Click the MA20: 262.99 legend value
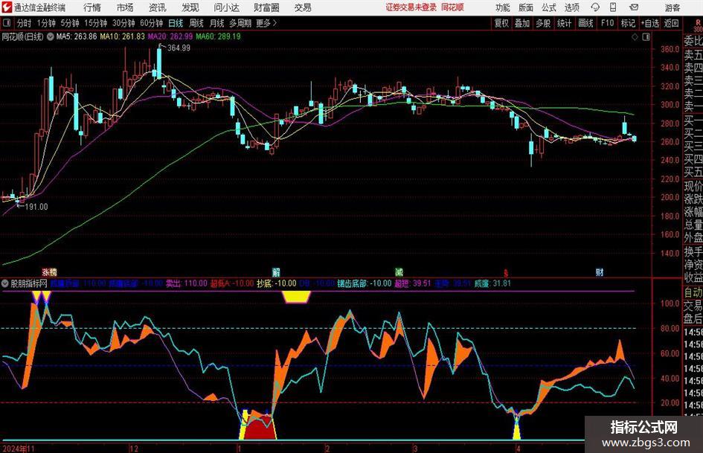Screen dimensions: 703x453 [170, 36]
